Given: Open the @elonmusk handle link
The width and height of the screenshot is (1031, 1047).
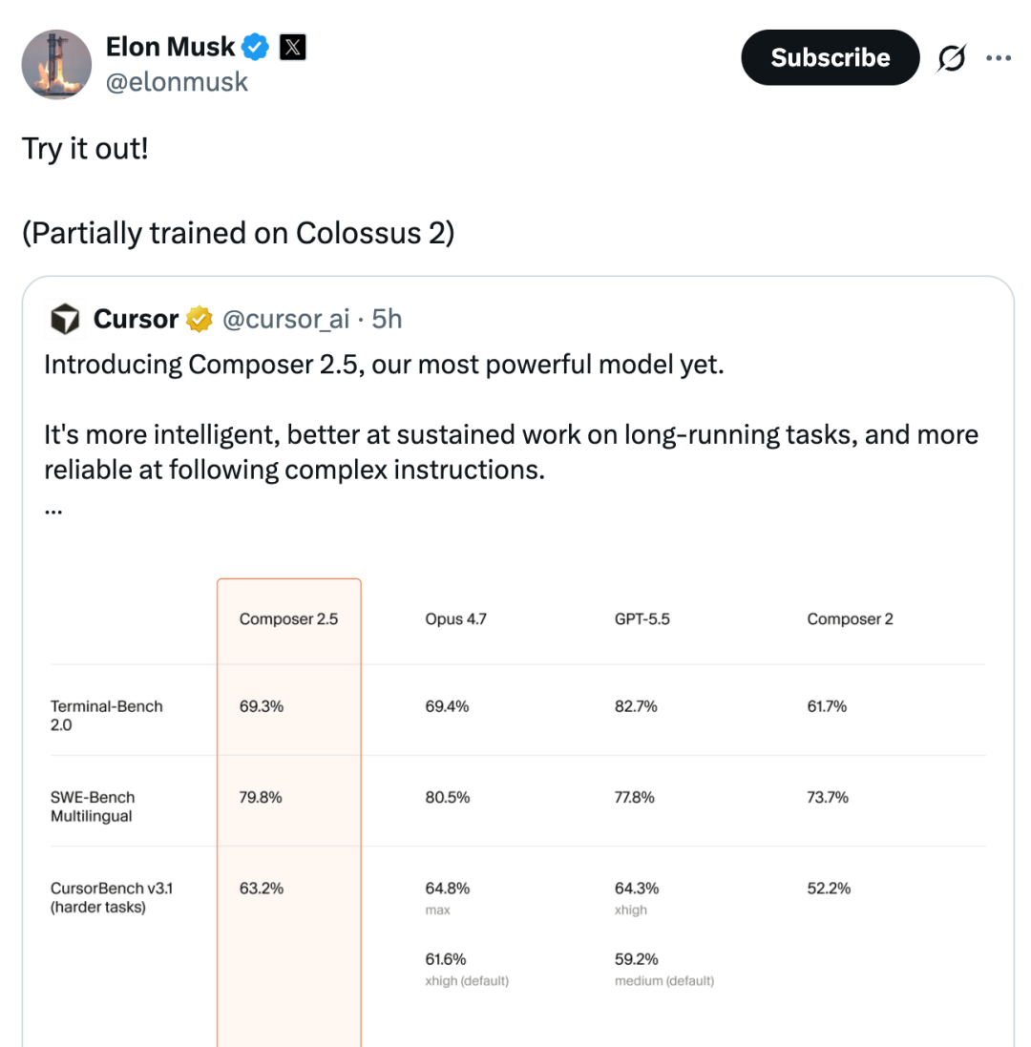Looking at the screenshot, I should click(177, 82).
